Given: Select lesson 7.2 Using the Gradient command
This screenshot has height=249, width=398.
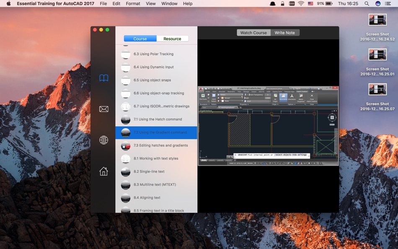Looking at the screenshot, I should 156,132.
